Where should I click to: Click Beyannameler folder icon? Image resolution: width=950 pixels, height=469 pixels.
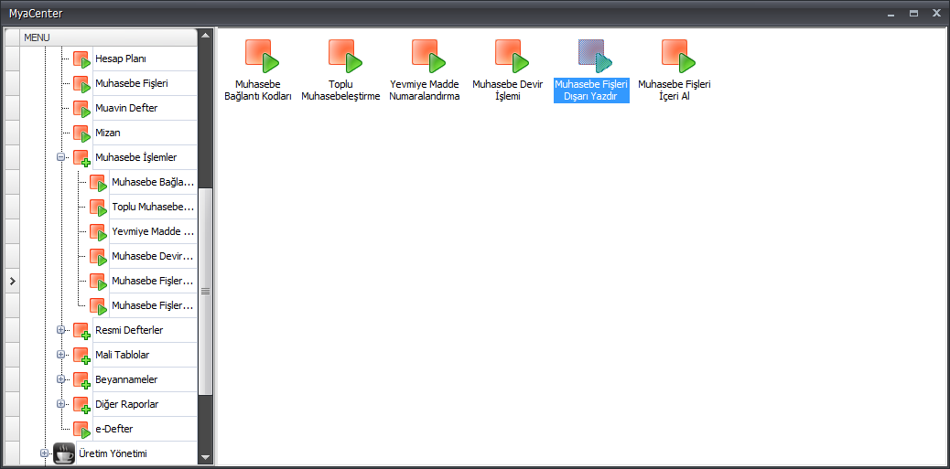point(81,380)
